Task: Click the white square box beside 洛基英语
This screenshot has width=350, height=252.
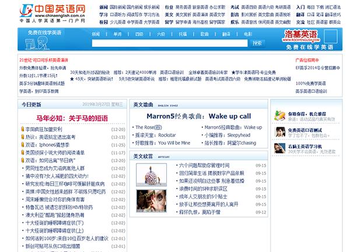Action: point(331,36)
